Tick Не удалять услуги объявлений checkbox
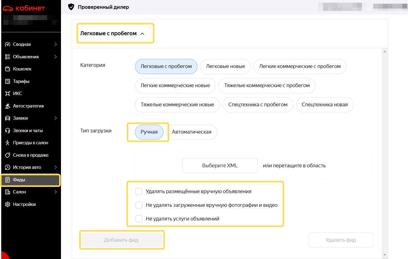The width and height of the screenshot is (408, 259). coord(139,219)
